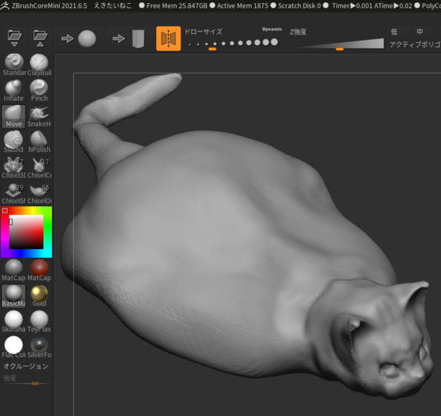Click the アクティブポリゴン text

pyautogui.click(x=415, y=44)
